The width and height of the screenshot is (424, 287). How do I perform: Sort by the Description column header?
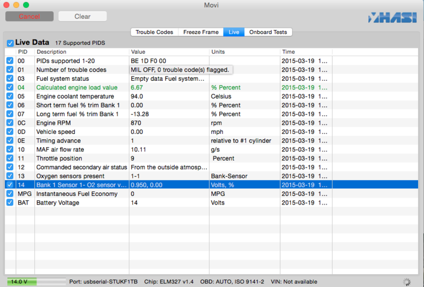pyautogui.click(x=80, y=52)
